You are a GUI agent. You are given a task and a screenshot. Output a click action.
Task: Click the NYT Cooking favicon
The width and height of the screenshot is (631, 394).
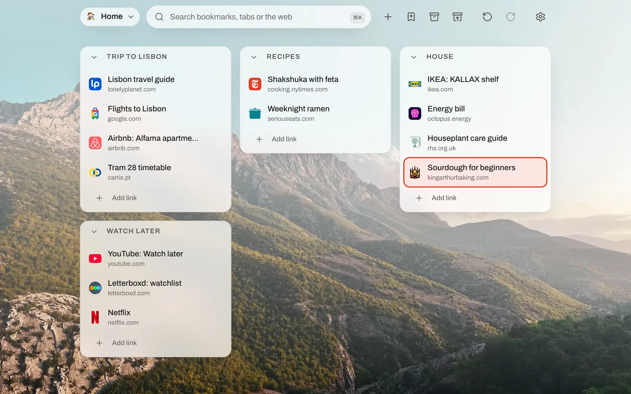tap(255, 84)
